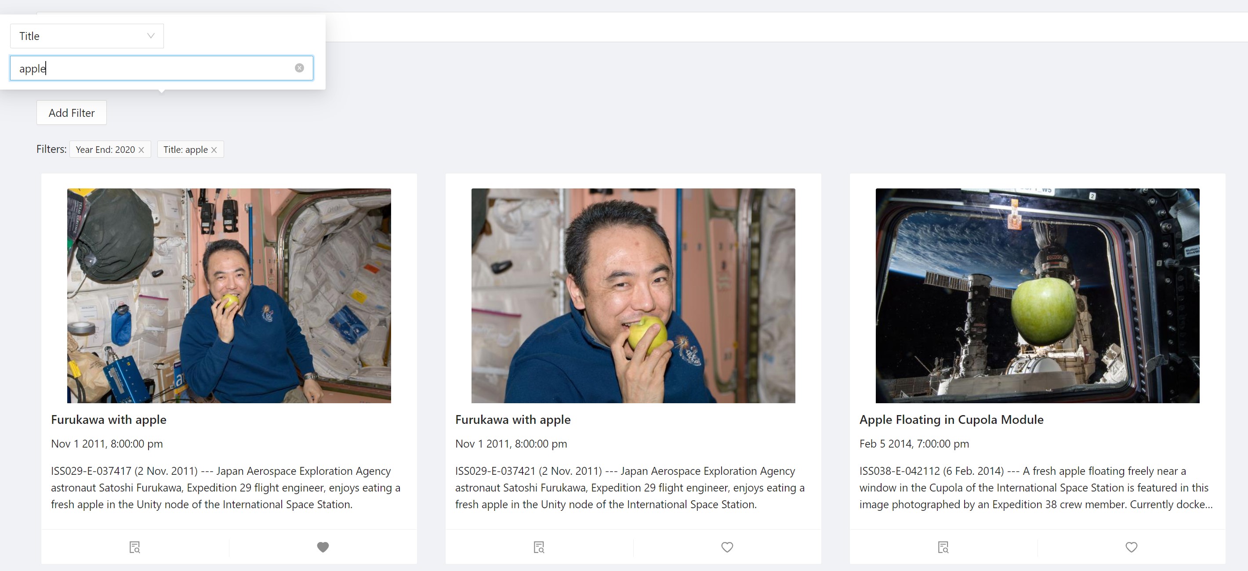Viewport: 1248px width, 571px height.
Task: Favorite Apple Floating in Cupola Module card
Action: click(1131, 547)
